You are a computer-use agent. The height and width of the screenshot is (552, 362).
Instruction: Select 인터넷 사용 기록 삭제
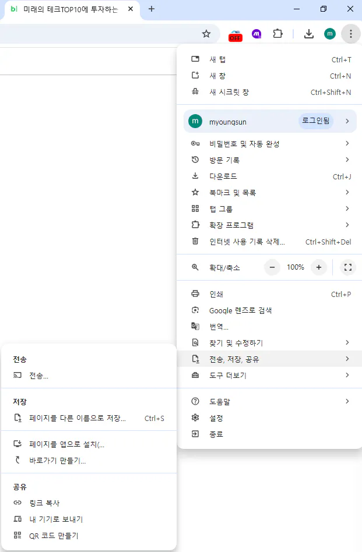click(269, 242)
